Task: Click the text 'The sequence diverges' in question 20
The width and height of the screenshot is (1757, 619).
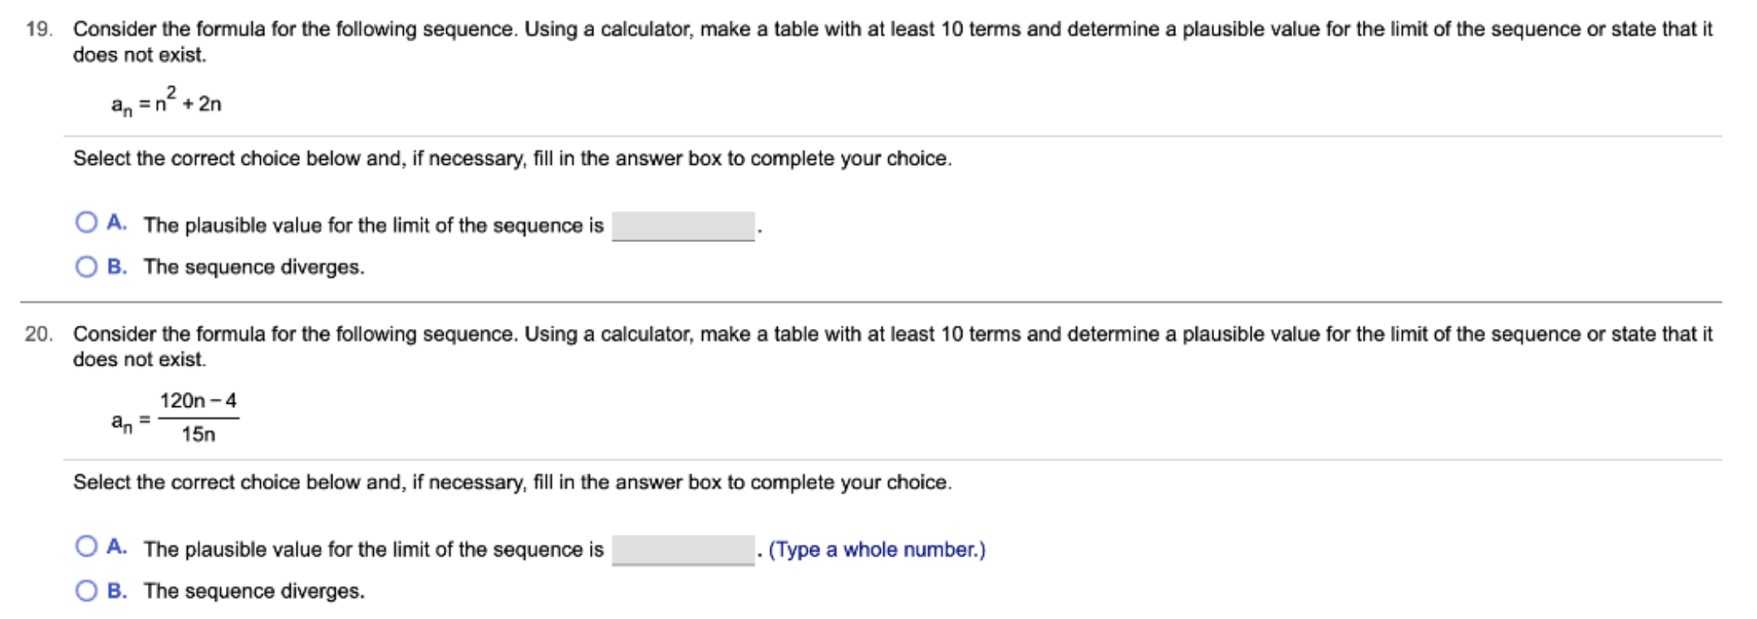Action: pos(254,593)
